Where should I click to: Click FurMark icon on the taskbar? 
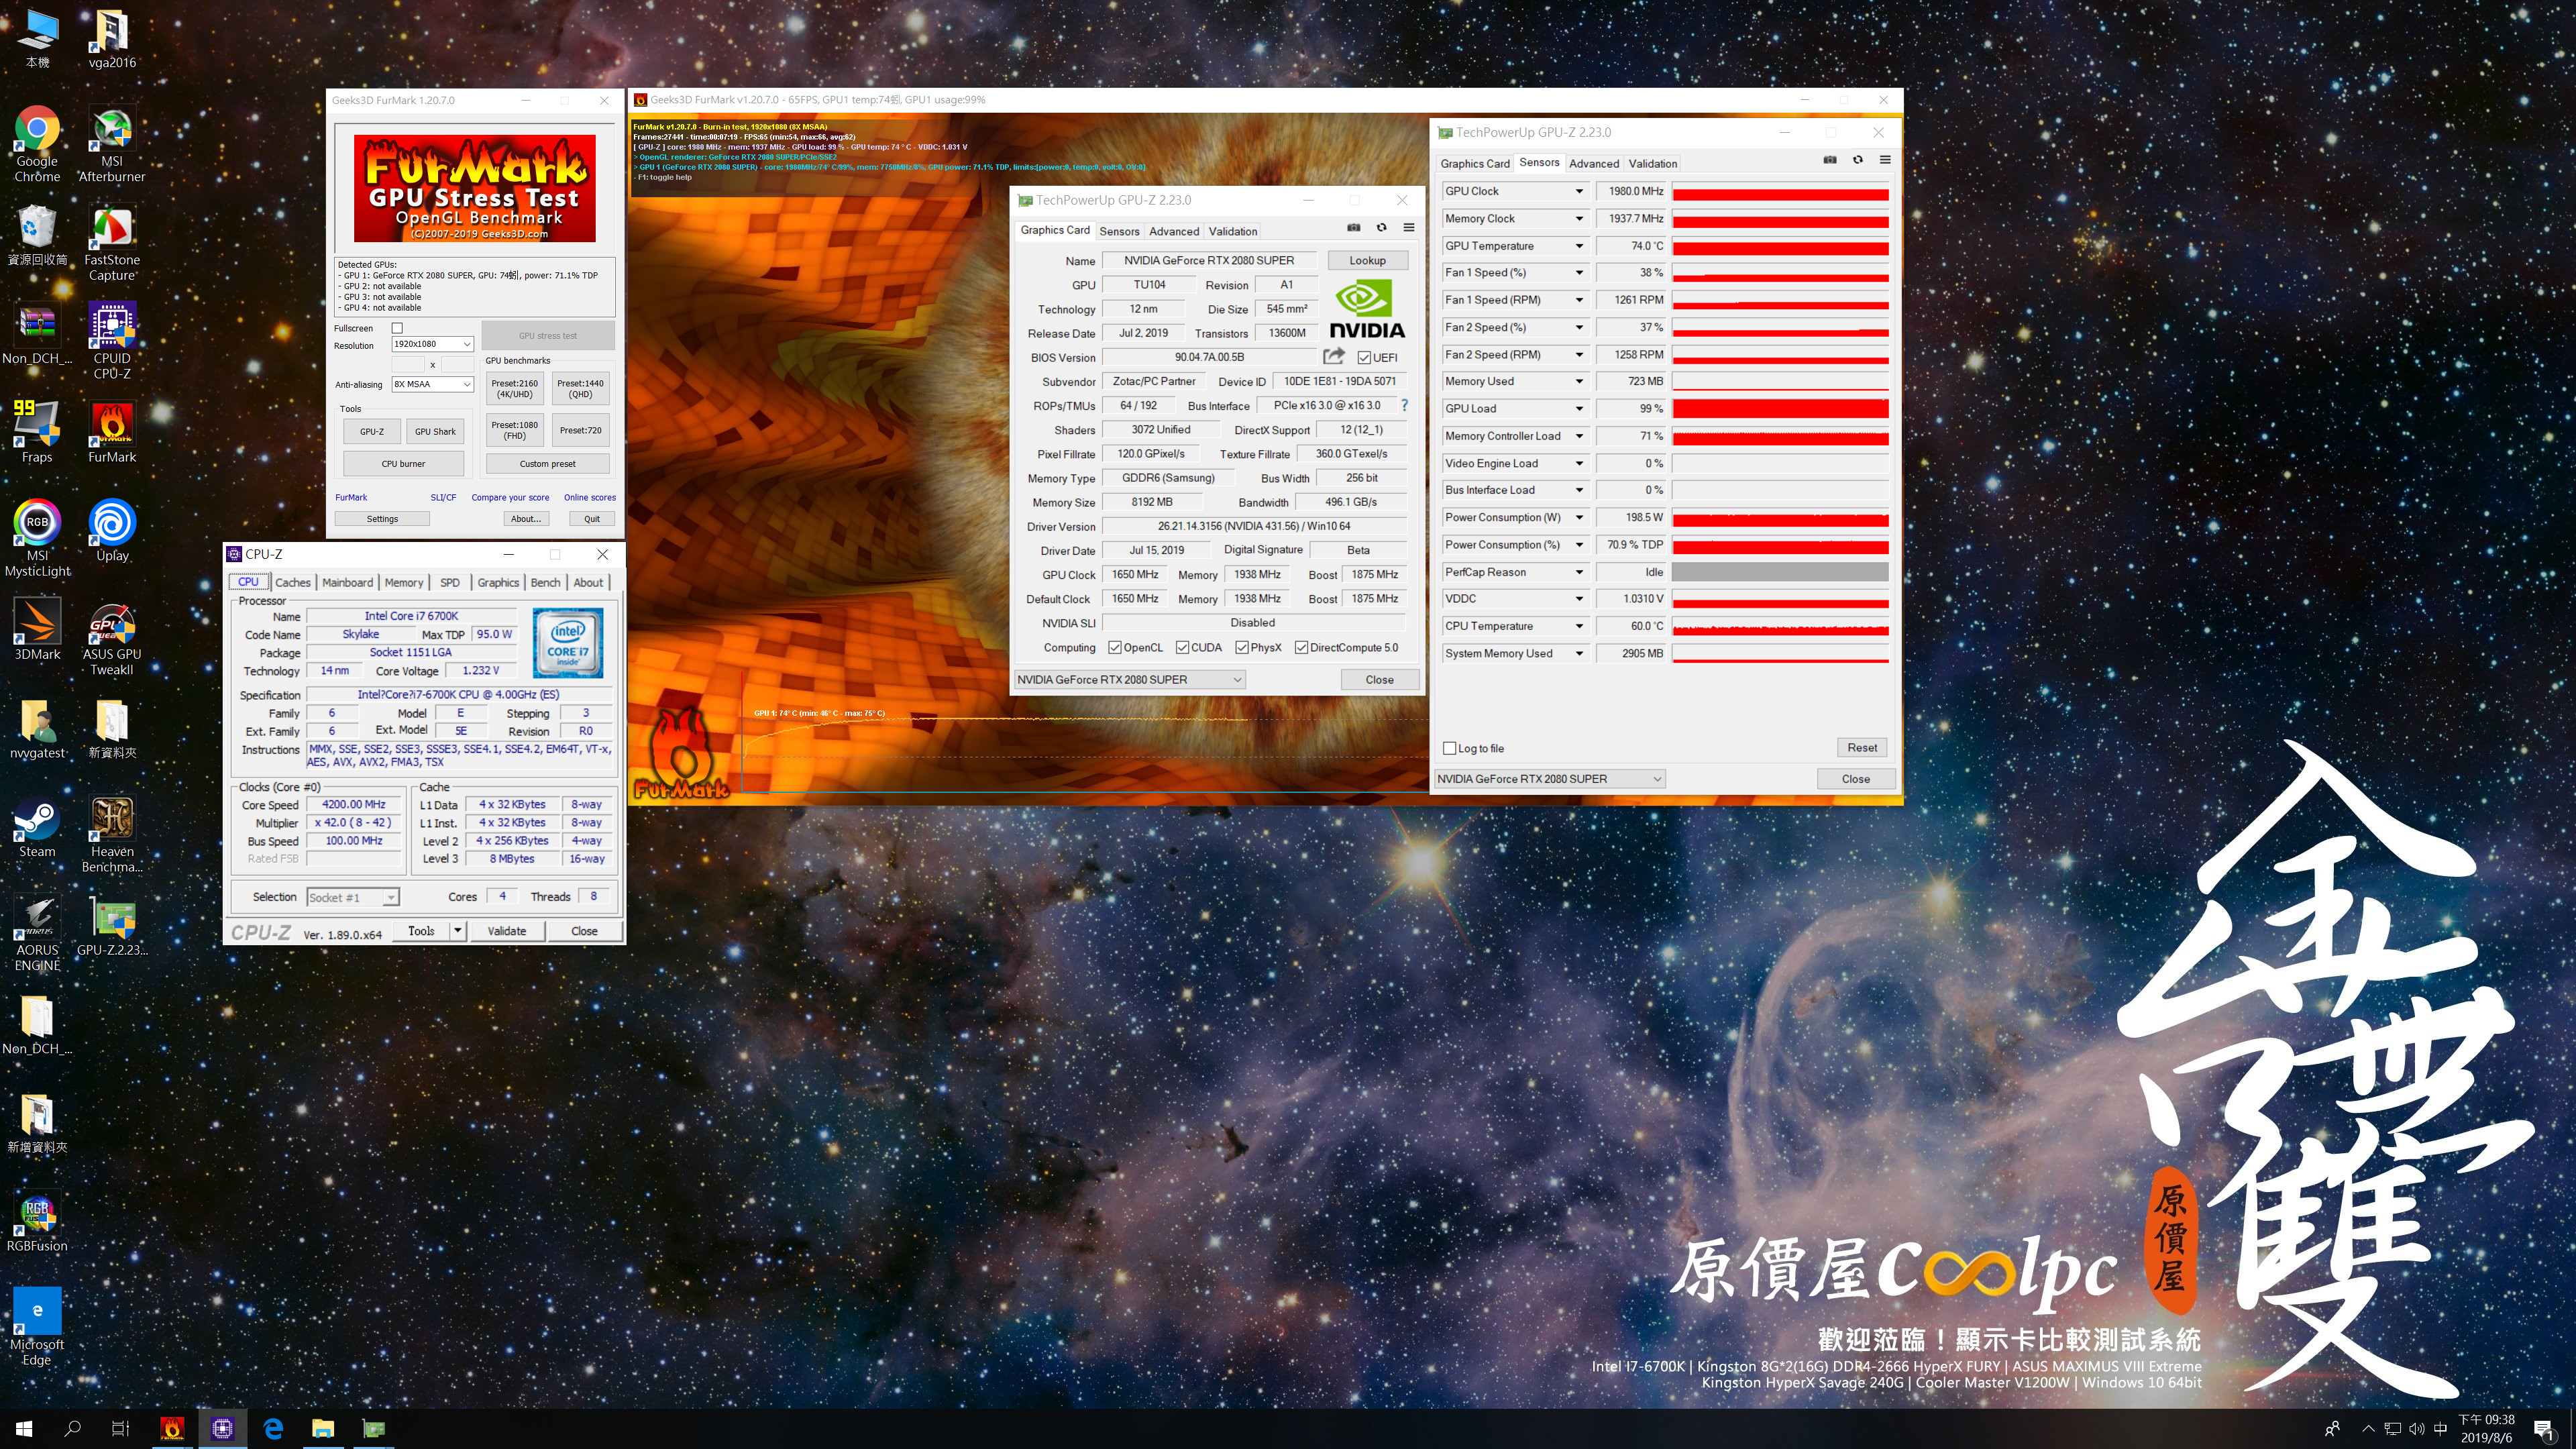pyautogui.click(x=172, y=1429)
